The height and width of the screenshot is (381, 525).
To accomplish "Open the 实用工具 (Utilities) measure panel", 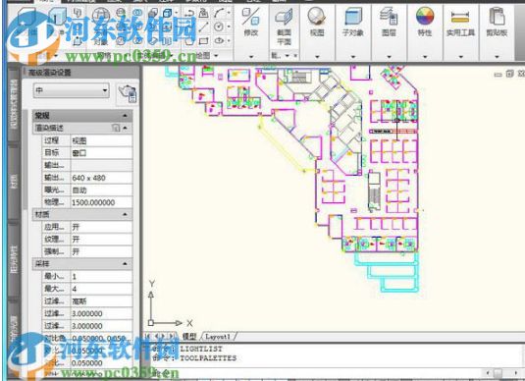I will [460, 23].
